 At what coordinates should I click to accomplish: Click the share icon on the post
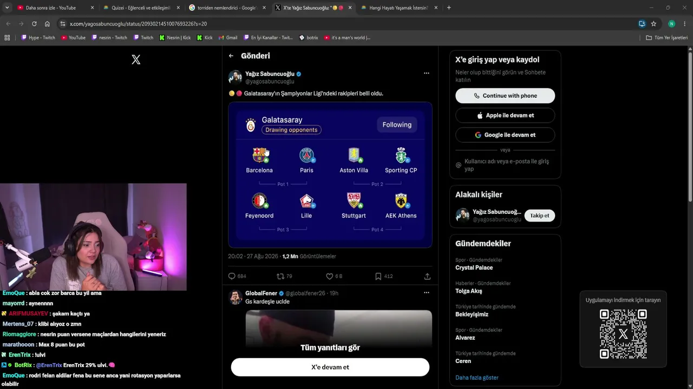click(x=427, y=276)
